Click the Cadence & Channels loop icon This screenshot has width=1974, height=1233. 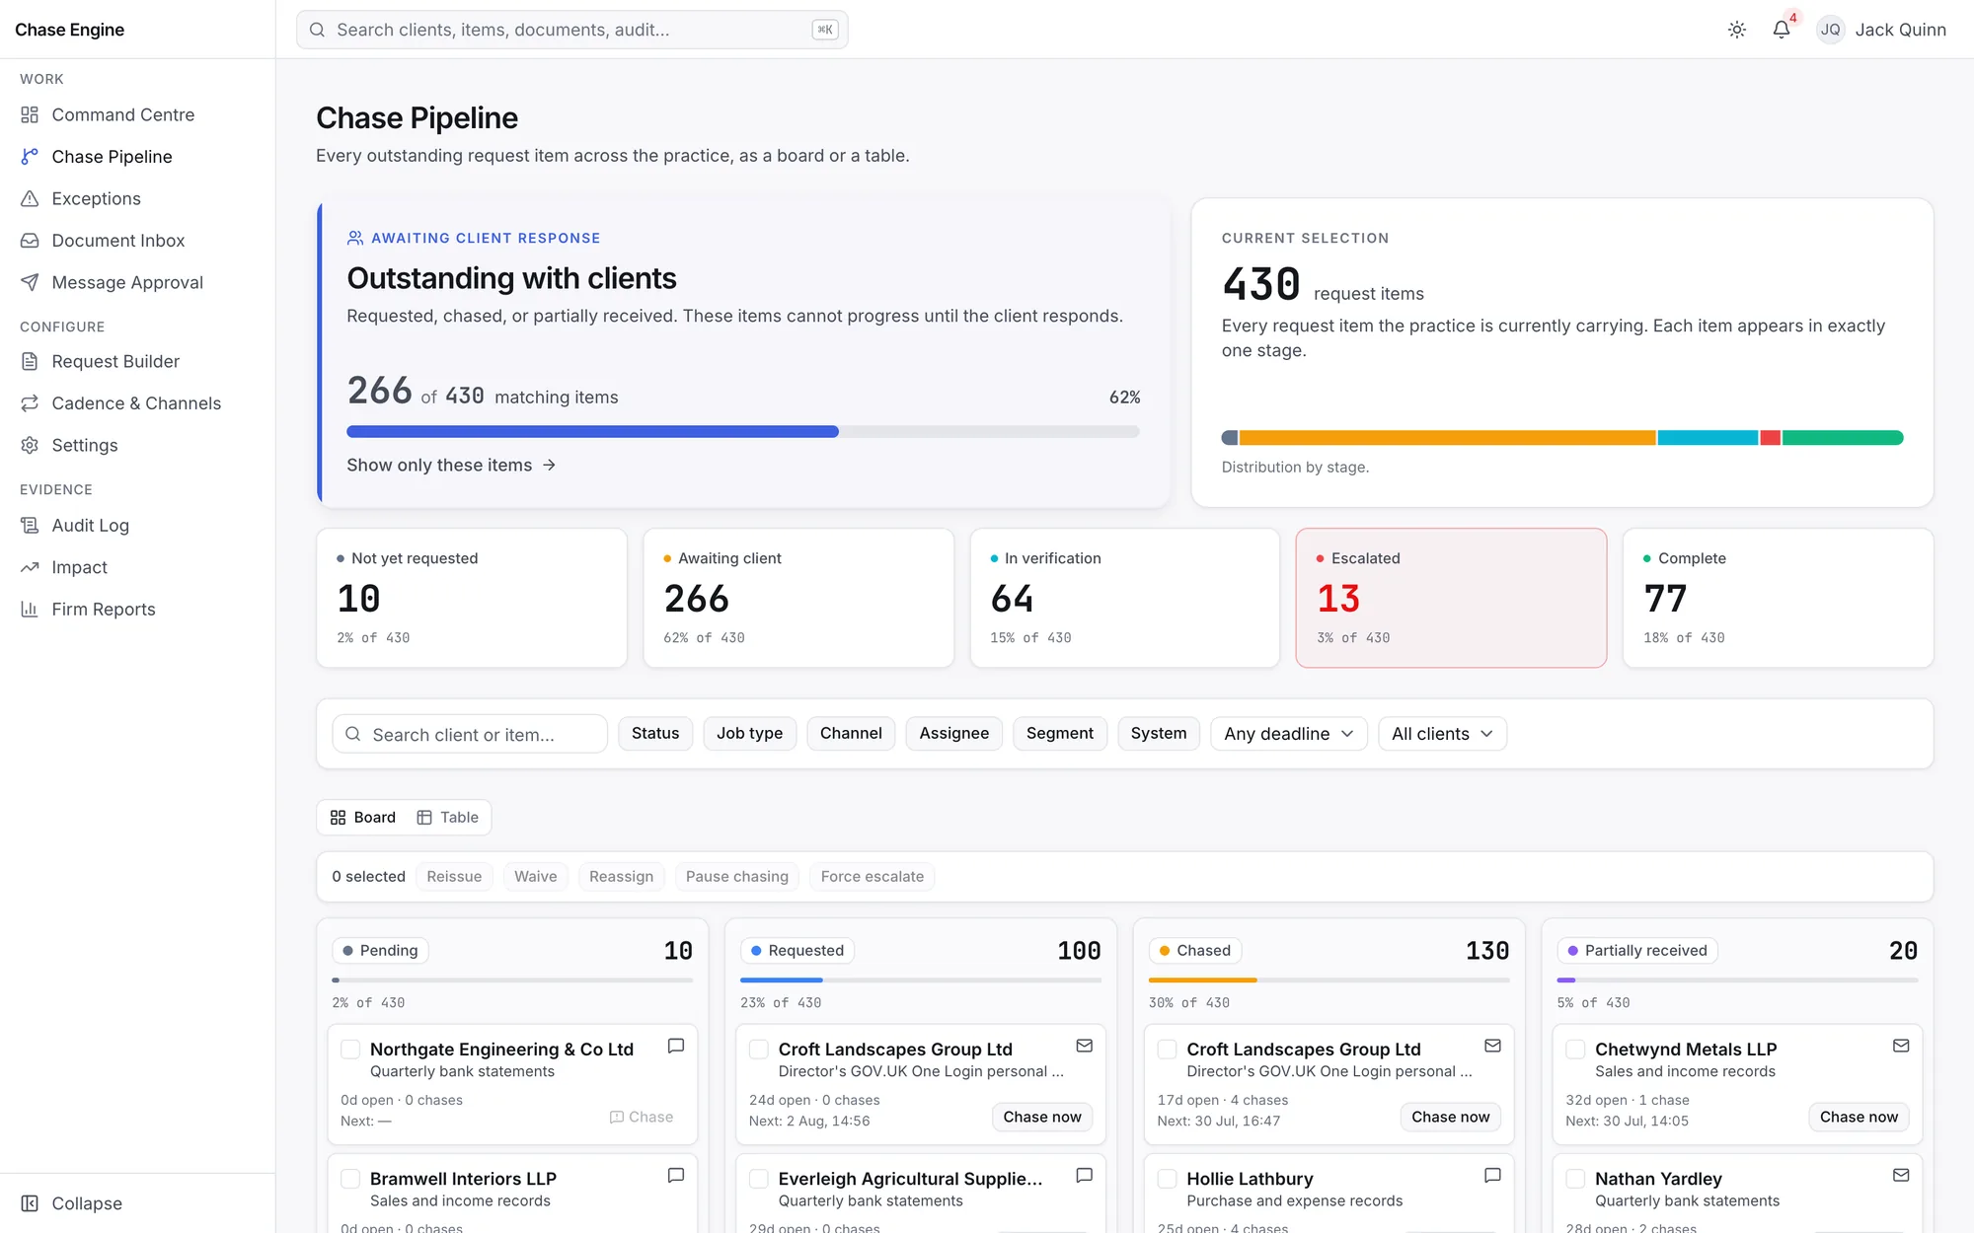pos(30,403)
